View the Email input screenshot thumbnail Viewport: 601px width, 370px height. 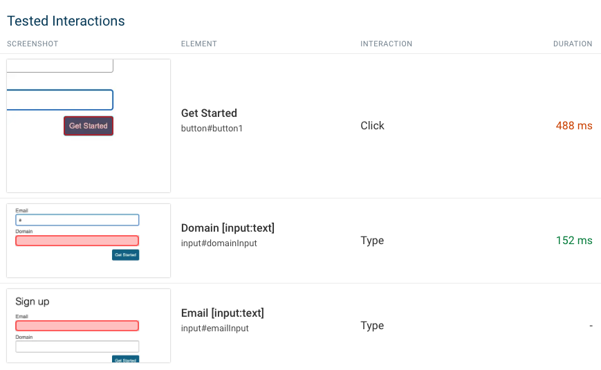89,326
